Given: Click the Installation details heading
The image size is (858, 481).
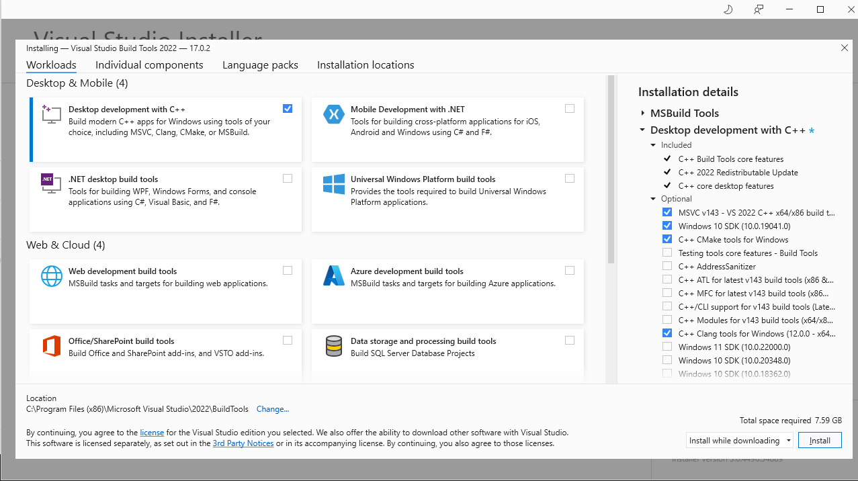Looking at the screenshot, I should (x=688, y=92).
